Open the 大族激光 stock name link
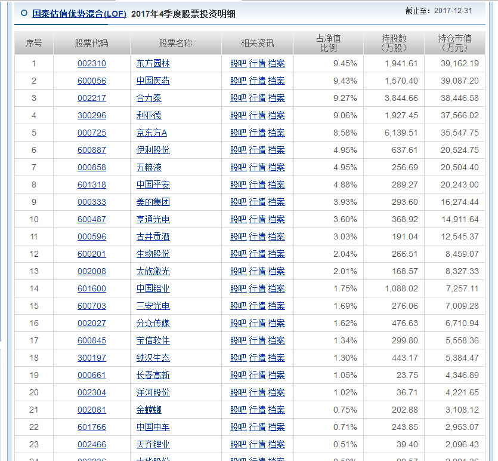The height and width of the screenshot is (461, 498). click(153, 272)
